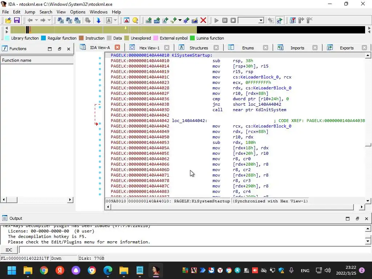372x279 pixels.
Task: Click the text 'A' toolbar icon
Action: click(109, 20)
